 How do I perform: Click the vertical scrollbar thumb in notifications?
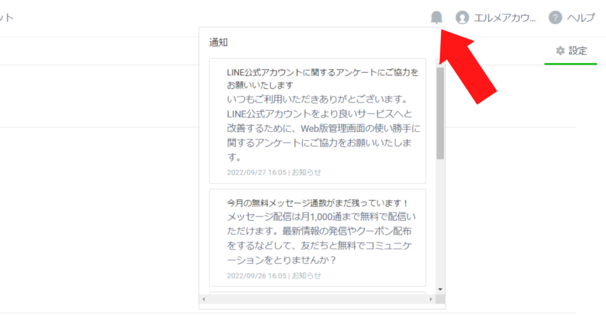[x=440, y=113]
